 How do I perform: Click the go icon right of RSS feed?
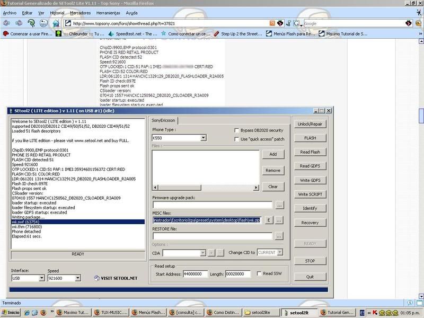pos(280,23)
